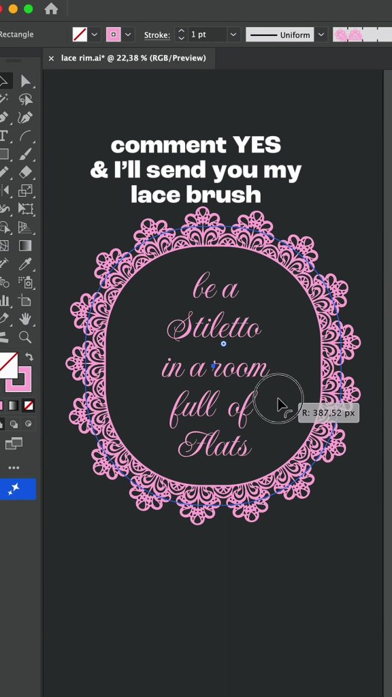Open fill color dropdown arrow

94,34
